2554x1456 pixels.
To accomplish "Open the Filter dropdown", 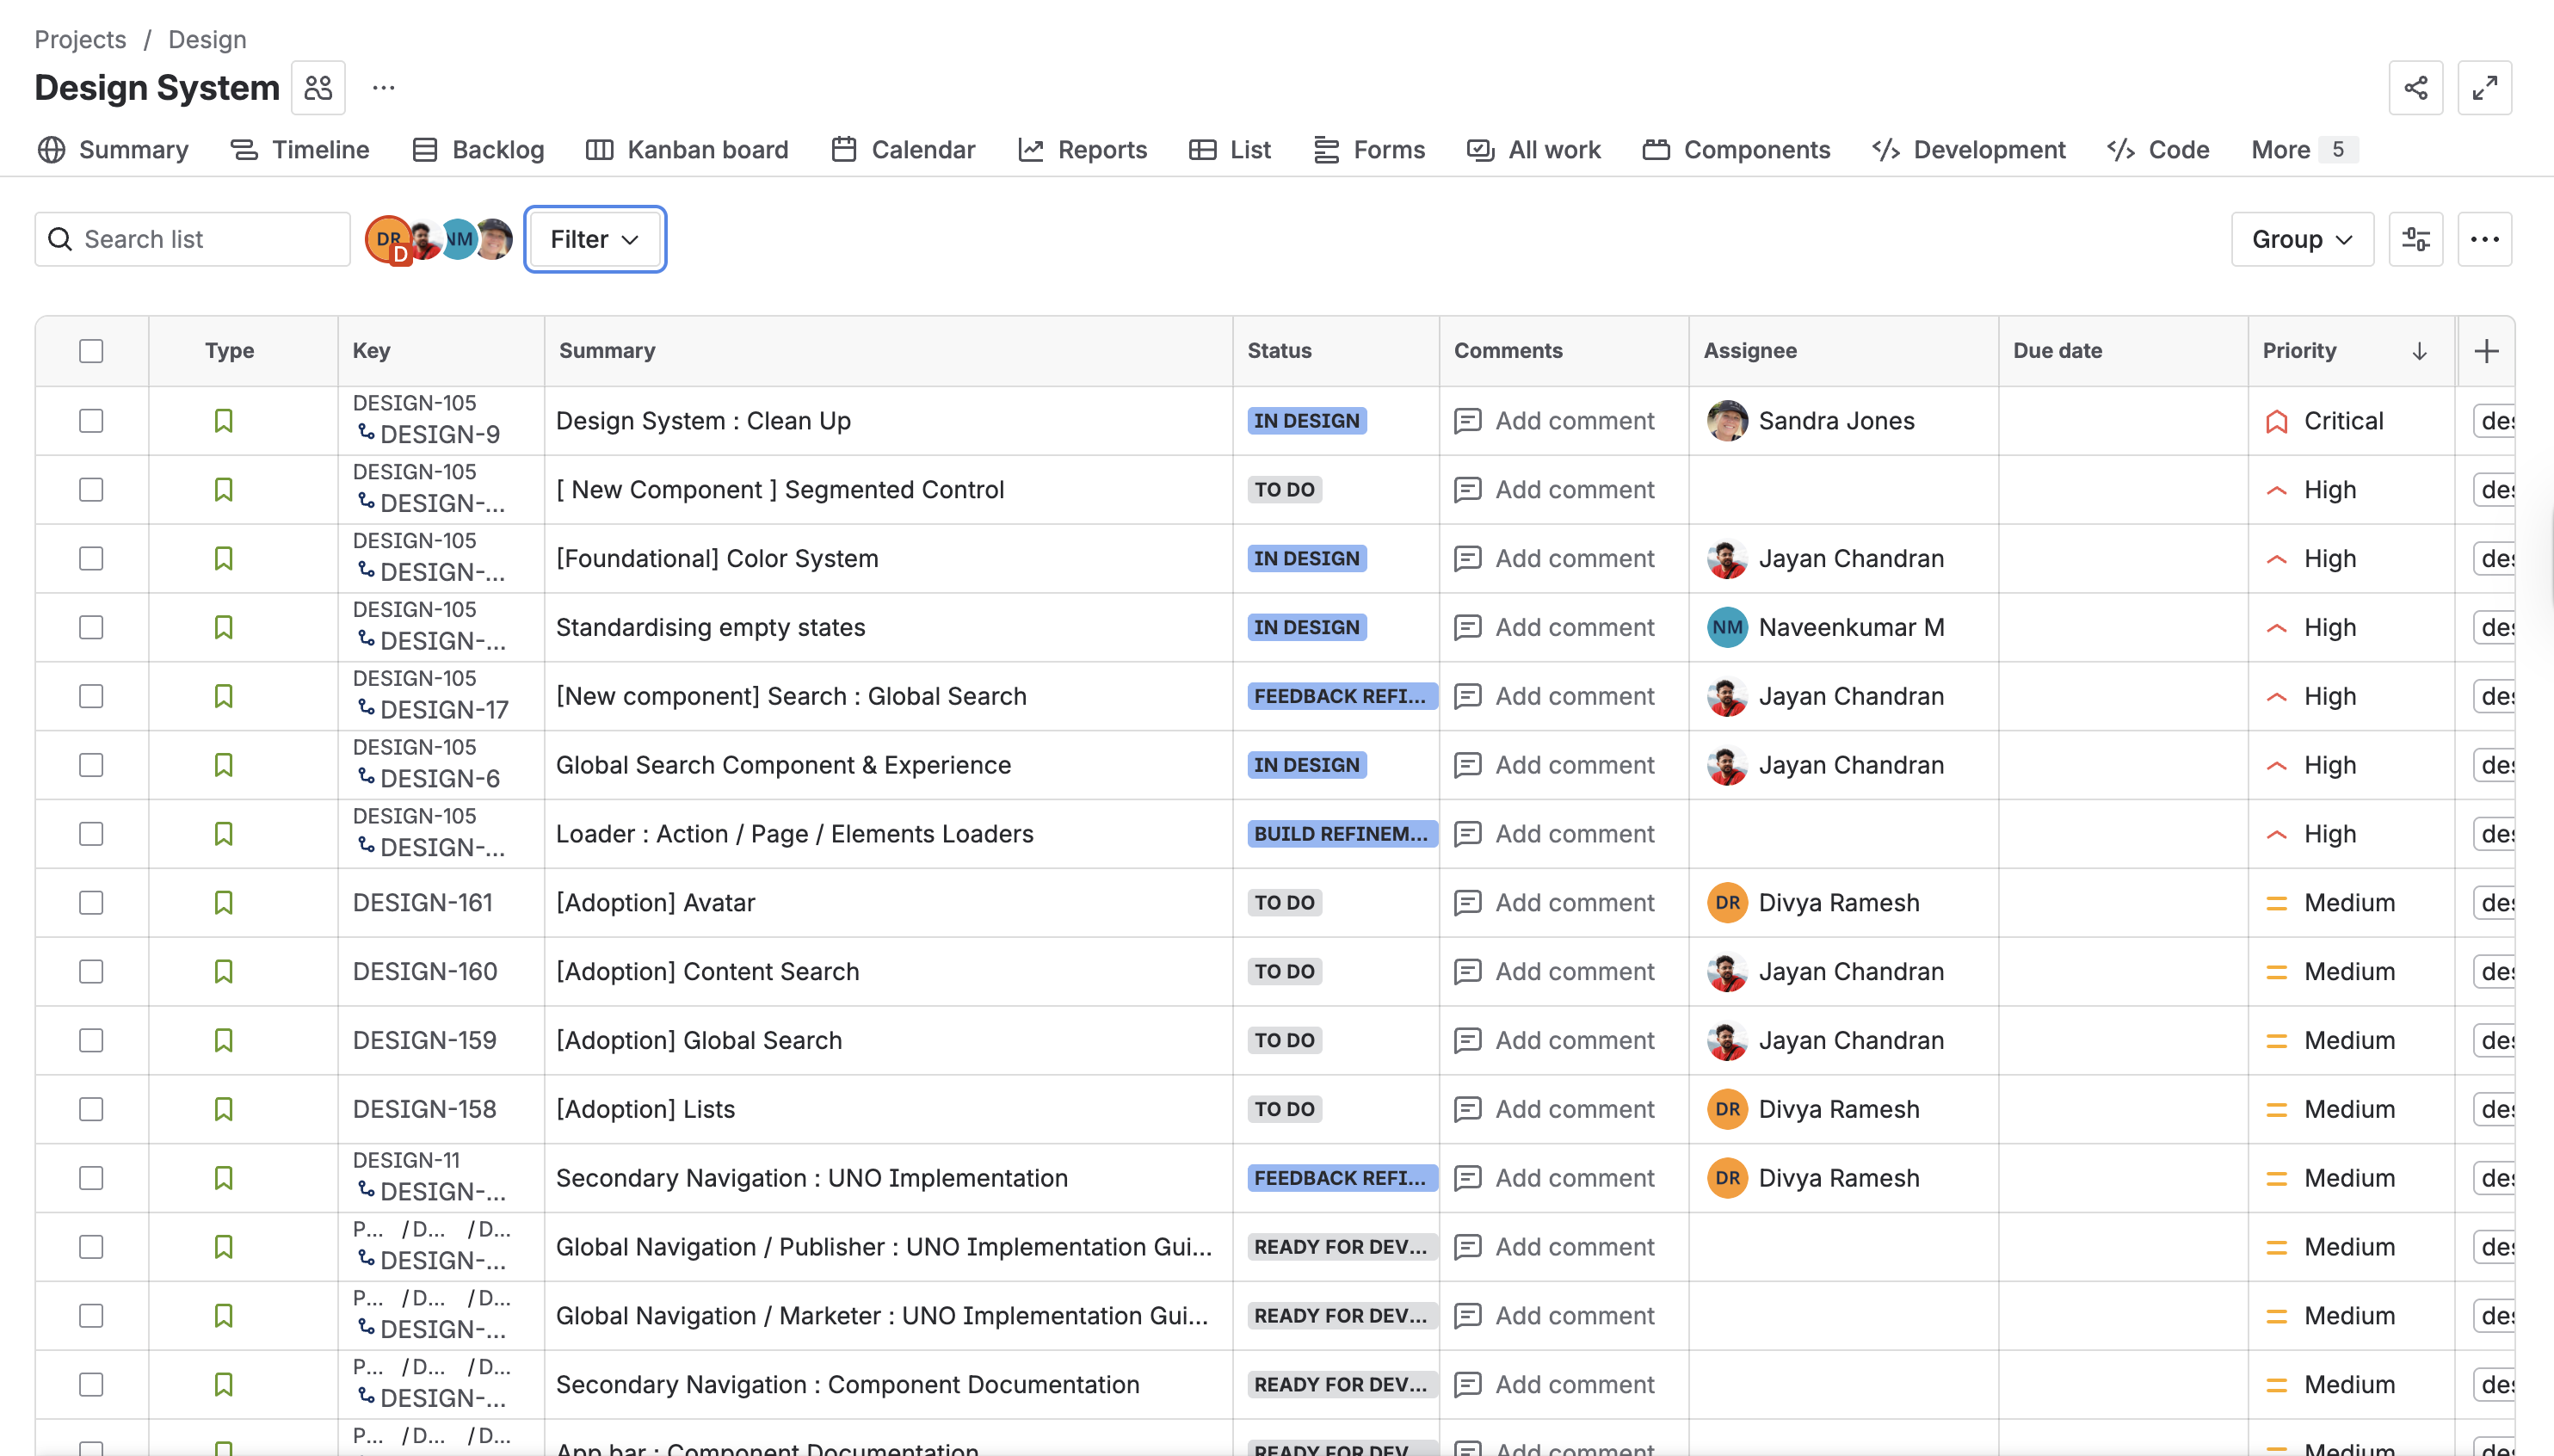I will pyautogui.click(x=595, y=239).
